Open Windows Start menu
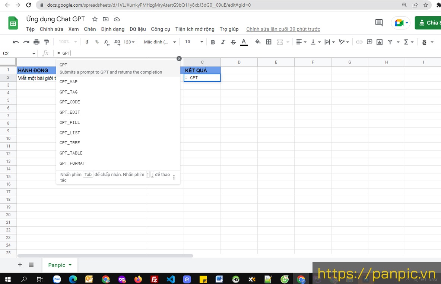The height and width of the screenshot is (284, 441). (x=8, y=279)
